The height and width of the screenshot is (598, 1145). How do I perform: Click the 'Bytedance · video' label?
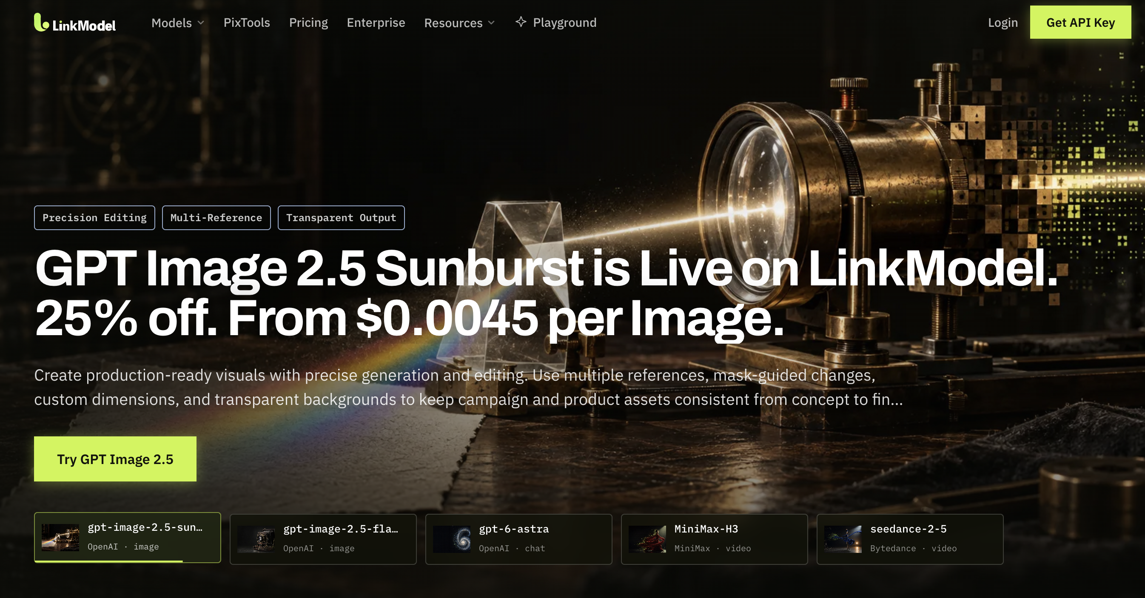pos(914,548)
